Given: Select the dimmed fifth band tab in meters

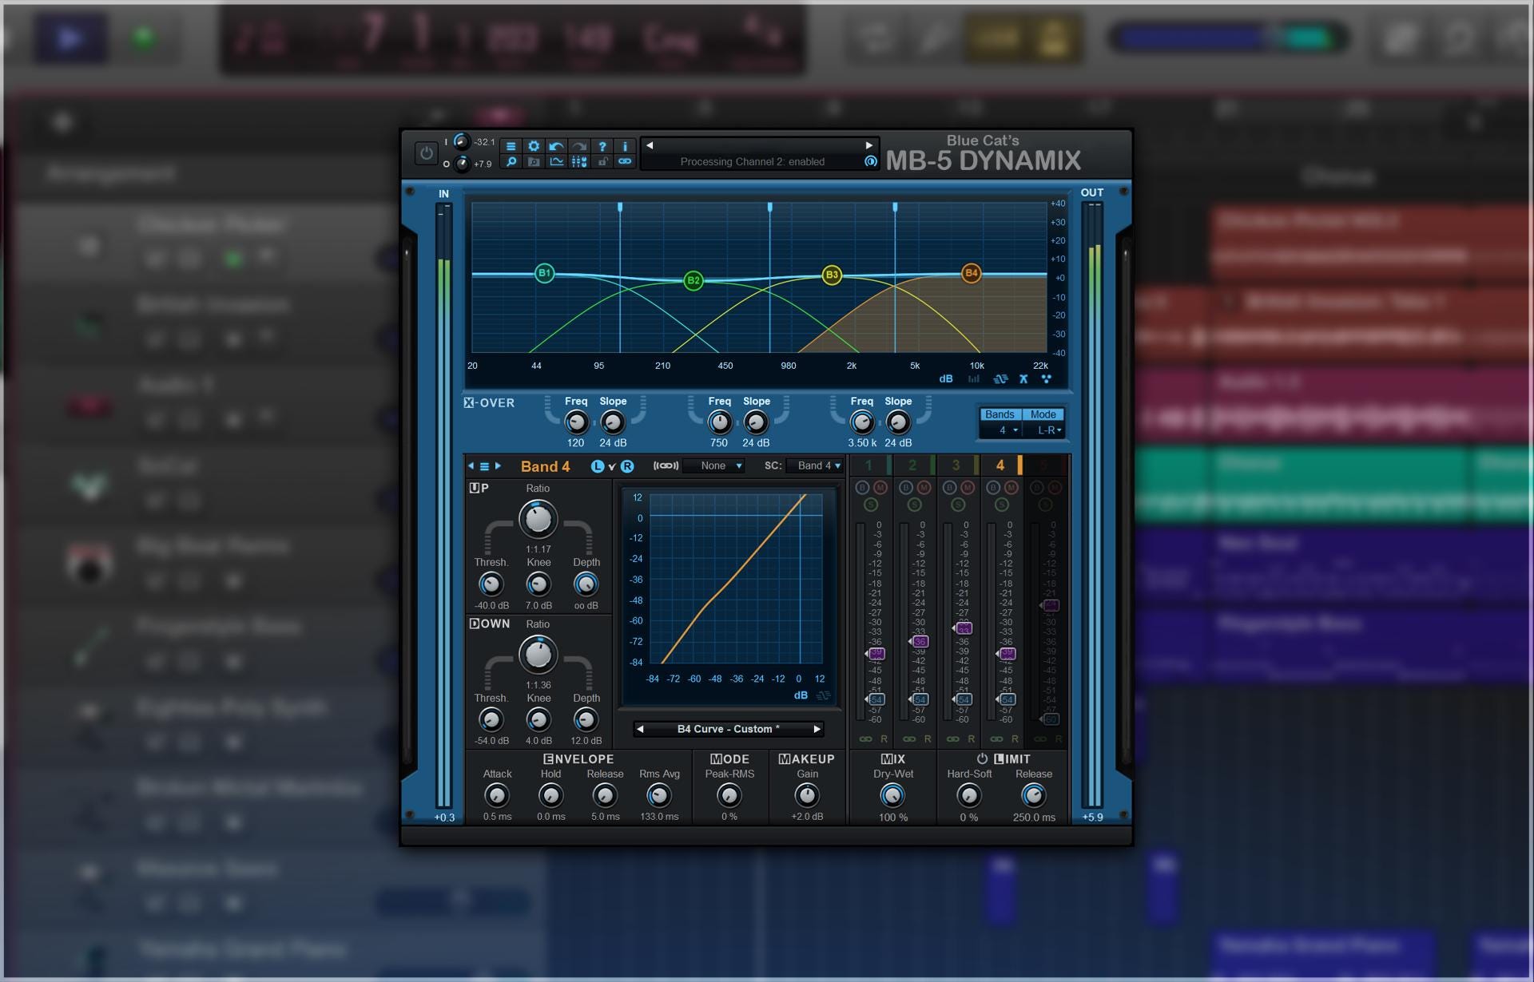Looking at the screenshot, I should [x=1044, y=465].
